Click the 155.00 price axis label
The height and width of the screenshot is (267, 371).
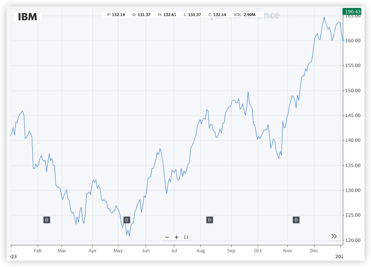pos(353,65)
